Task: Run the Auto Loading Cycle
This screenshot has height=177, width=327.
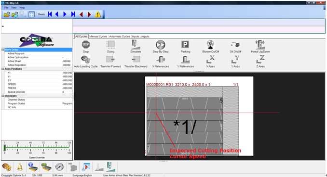Action: coord(86,60)
